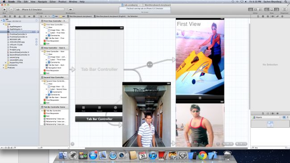
Task: Click the Second tab bar item in the storyboard
Action: click(x=99, y=108)
